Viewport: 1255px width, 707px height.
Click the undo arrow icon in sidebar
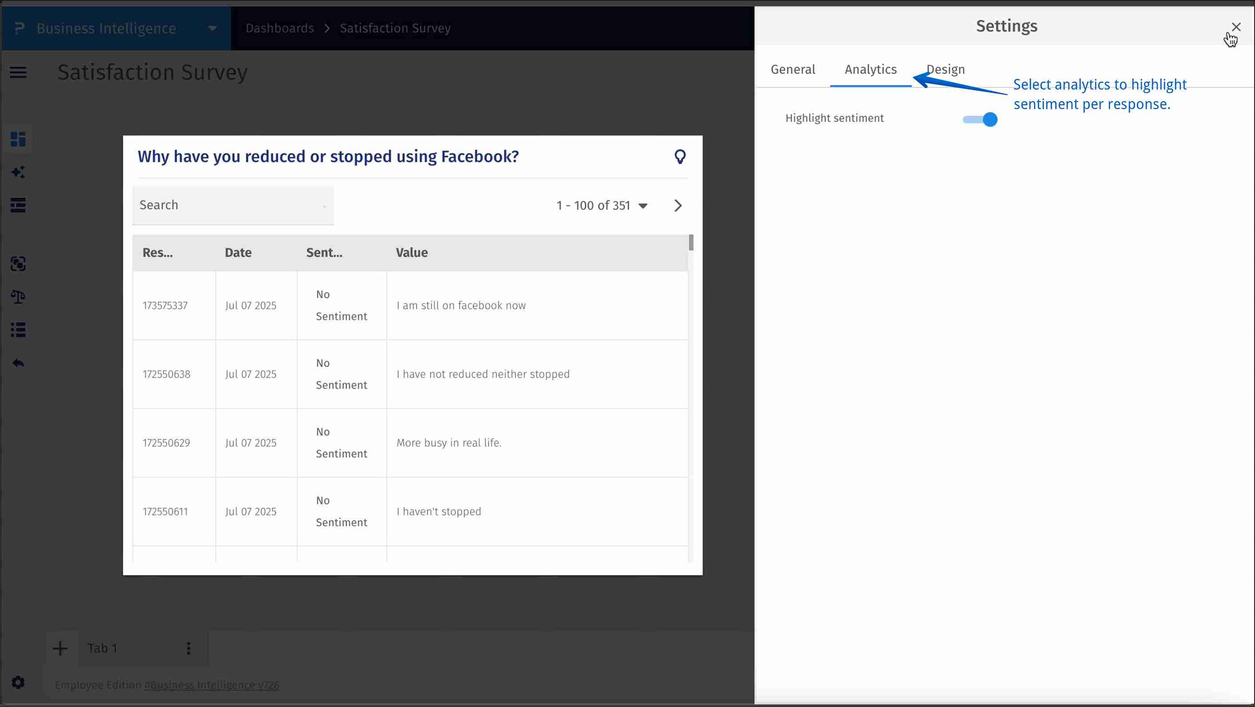coord(18,362)
